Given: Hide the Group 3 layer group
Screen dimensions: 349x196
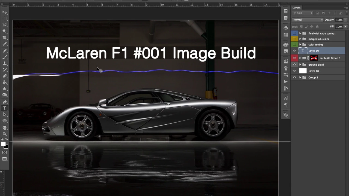Looking at the screenshot, I should [294, 78].
